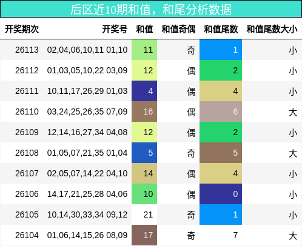The width and height of the screenshot is (302, 246).
Task: Select issue number 26104
Action: pos(27,235)
